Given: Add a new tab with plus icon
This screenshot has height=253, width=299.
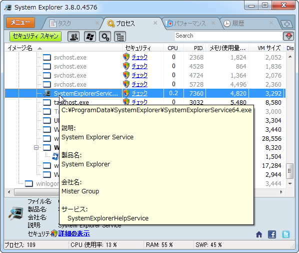Looking at the screenshot, I should click(287, 24).
